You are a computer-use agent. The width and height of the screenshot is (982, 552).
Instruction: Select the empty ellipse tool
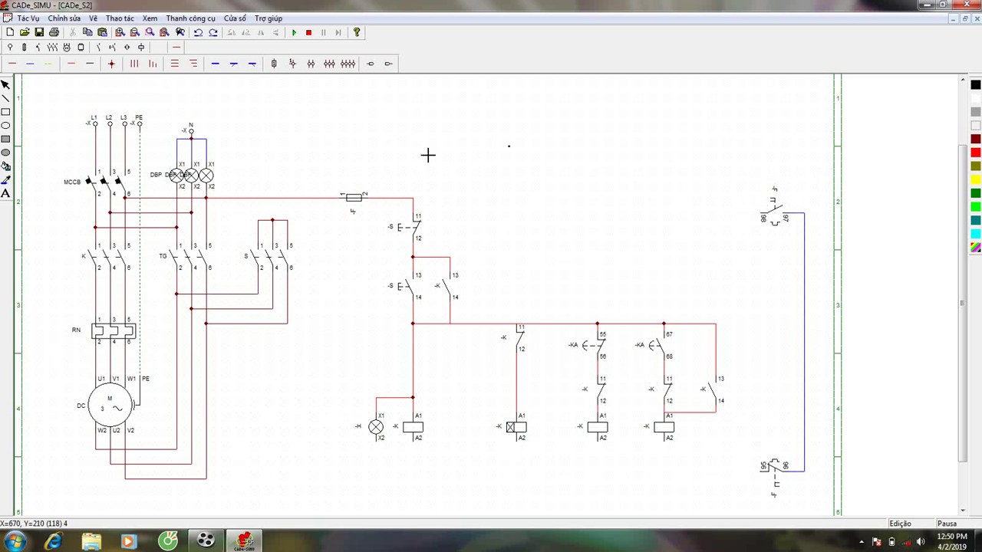coord(5,125)
